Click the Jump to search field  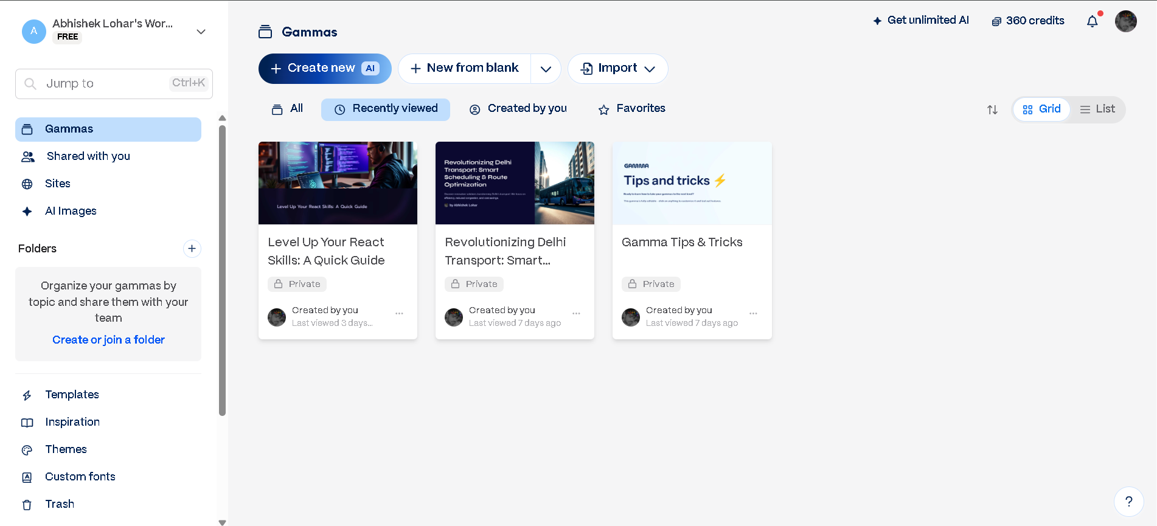[114, 84]
